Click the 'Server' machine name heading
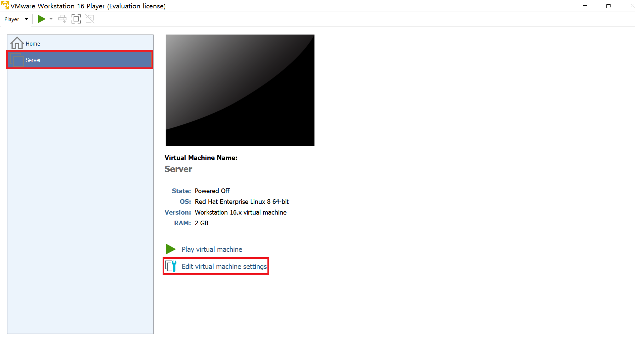Screen dimensions: 635x342 click(x=178, y=169)
